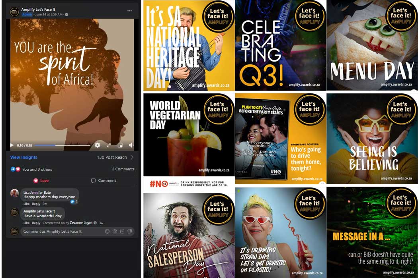Expand the video to fullscreen
This screenshot has width=418, height=278.
pos(109,145)
